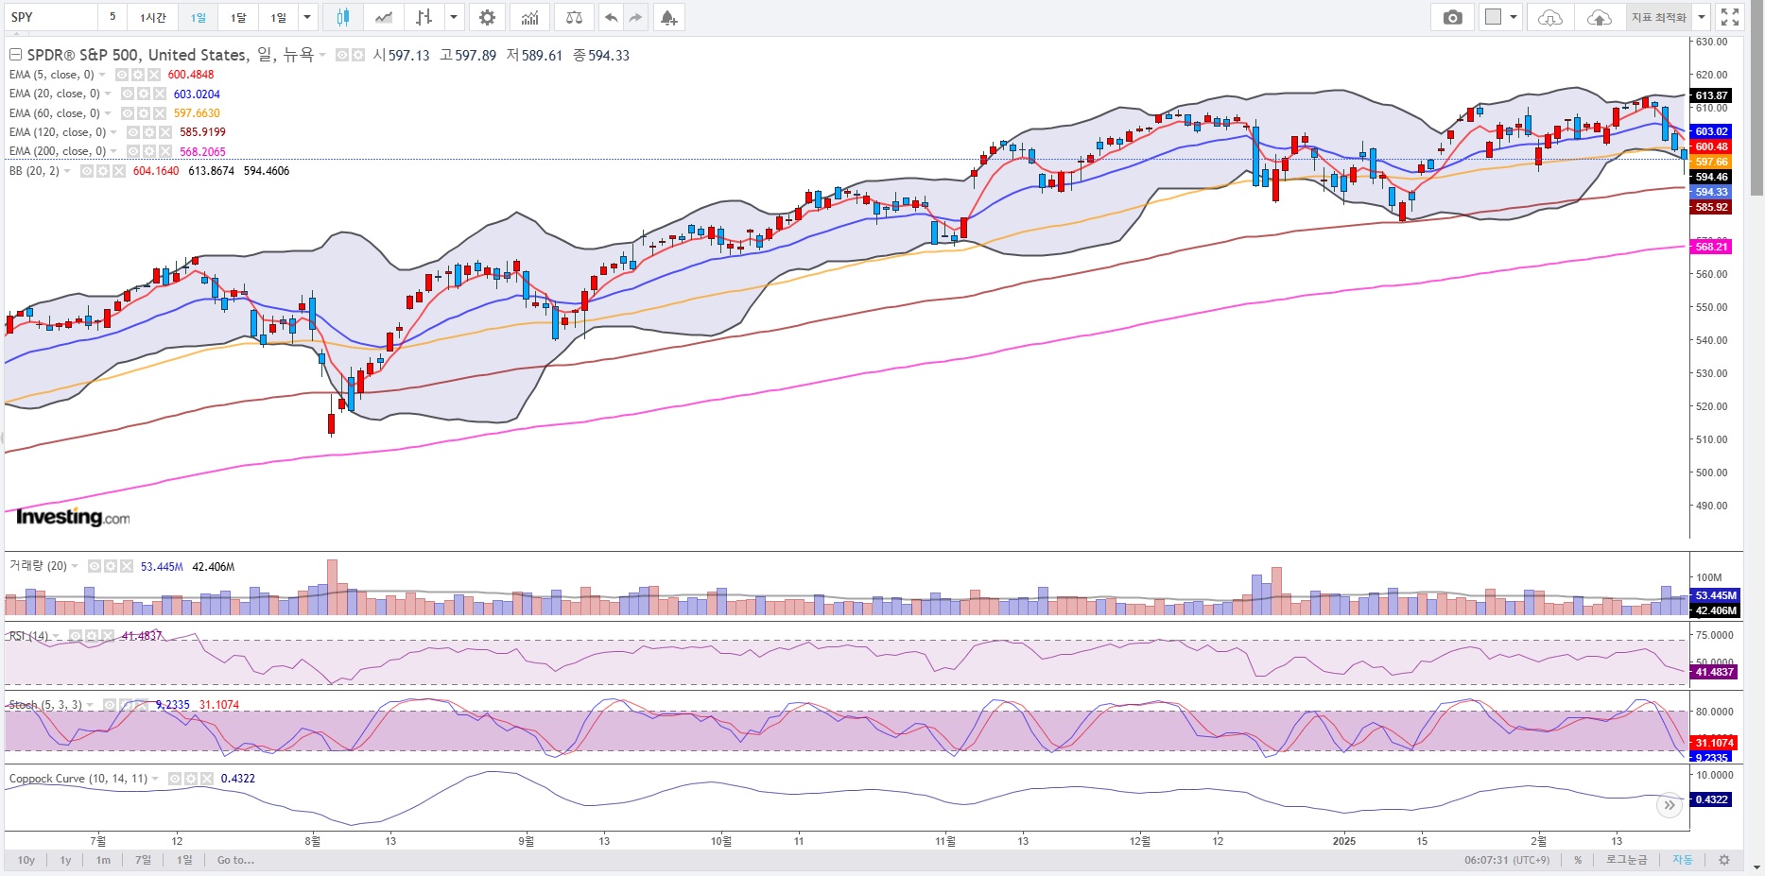The image size is (1765, 876).
Task: Click the 지표 최적화 button
Action: (x=1658, y=17)
